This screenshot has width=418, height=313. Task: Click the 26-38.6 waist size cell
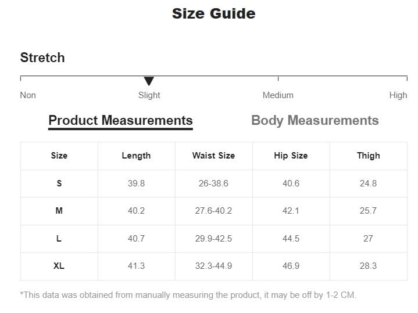[x=213, y=184]
